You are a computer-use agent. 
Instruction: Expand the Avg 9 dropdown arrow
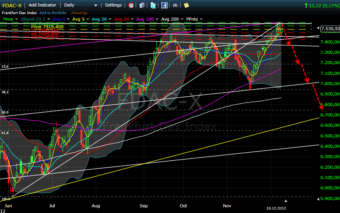(x=68, y=19)
